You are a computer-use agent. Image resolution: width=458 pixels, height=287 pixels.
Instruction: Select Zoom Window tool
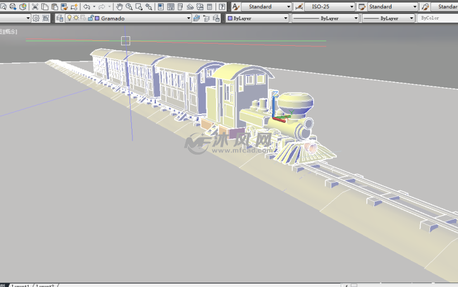pyautogui.click(x=139, y=7)
